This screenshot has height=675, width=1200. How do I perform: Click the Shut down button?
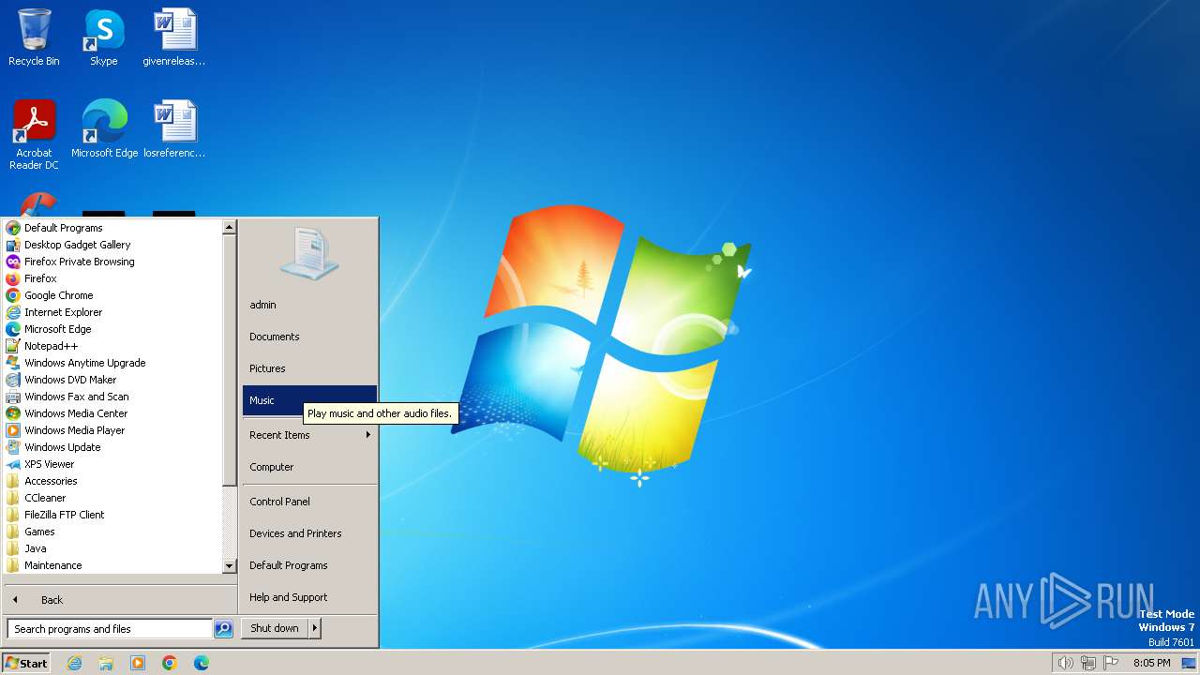275,628
